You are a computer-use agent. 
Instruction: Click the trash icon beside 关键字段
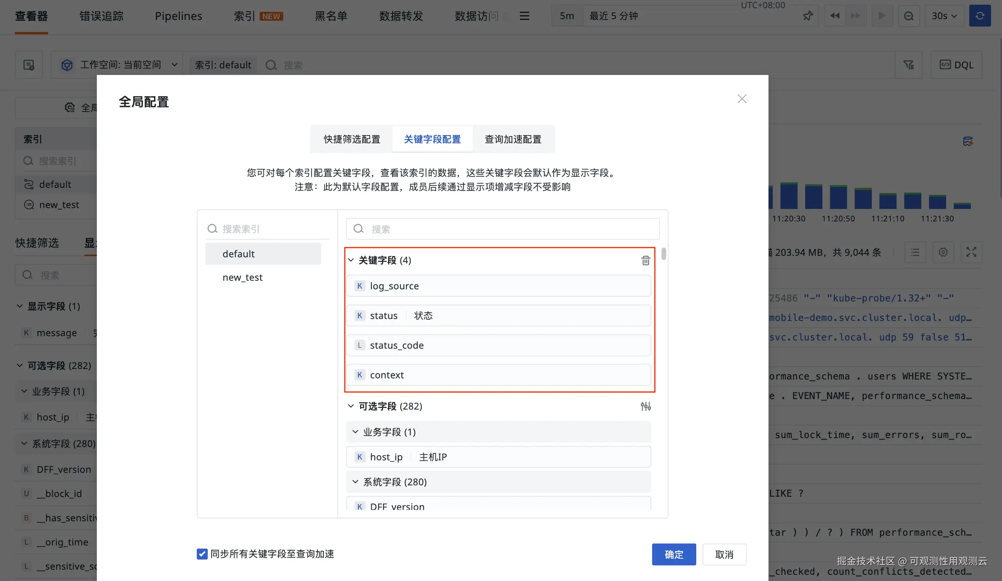point(645,260)
